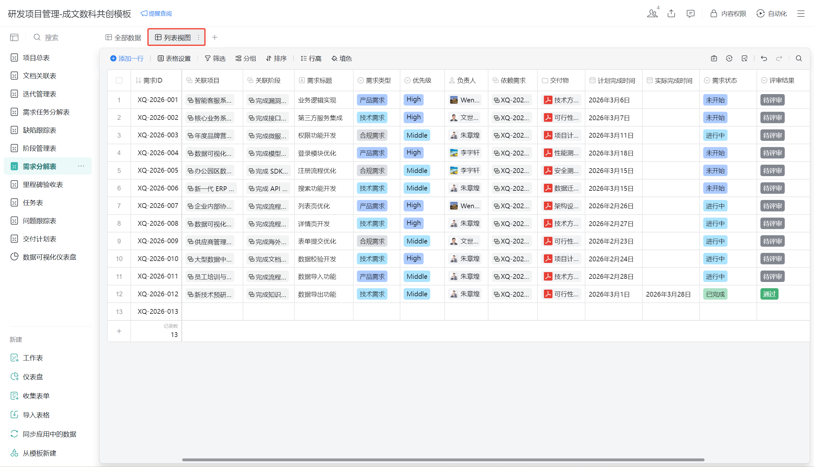Viewport: 814px width, 467px height.
Task: Open 需求分解表 more options ellipsis
Action: (x=81, y=166)
